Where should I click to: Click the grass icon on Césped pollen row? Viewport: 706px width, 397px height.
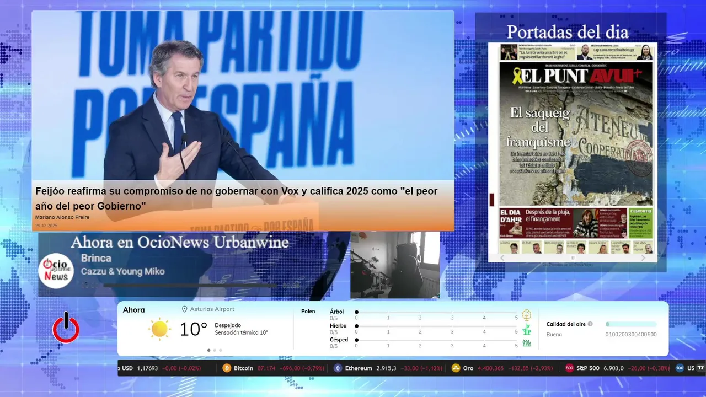tap(527, 343)
